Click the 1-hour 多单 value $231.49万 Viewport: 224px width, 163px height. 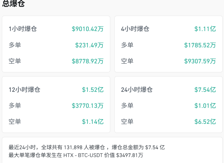89,45
